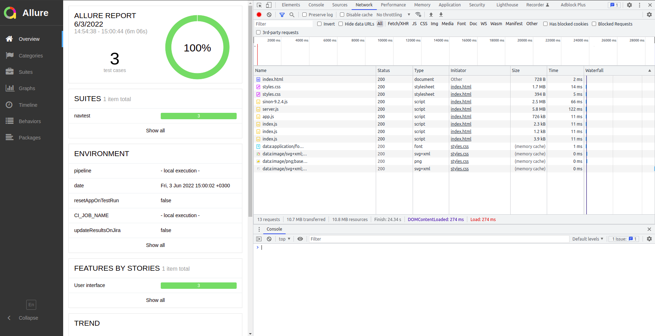Enable Hide data URLs filtering

(x=340, y=24)
